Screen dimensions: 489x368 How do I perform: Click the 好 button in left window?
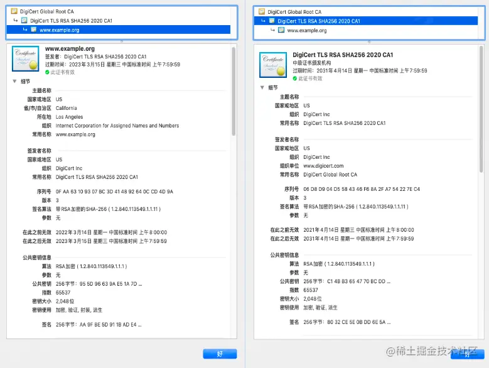pos(220,354)
